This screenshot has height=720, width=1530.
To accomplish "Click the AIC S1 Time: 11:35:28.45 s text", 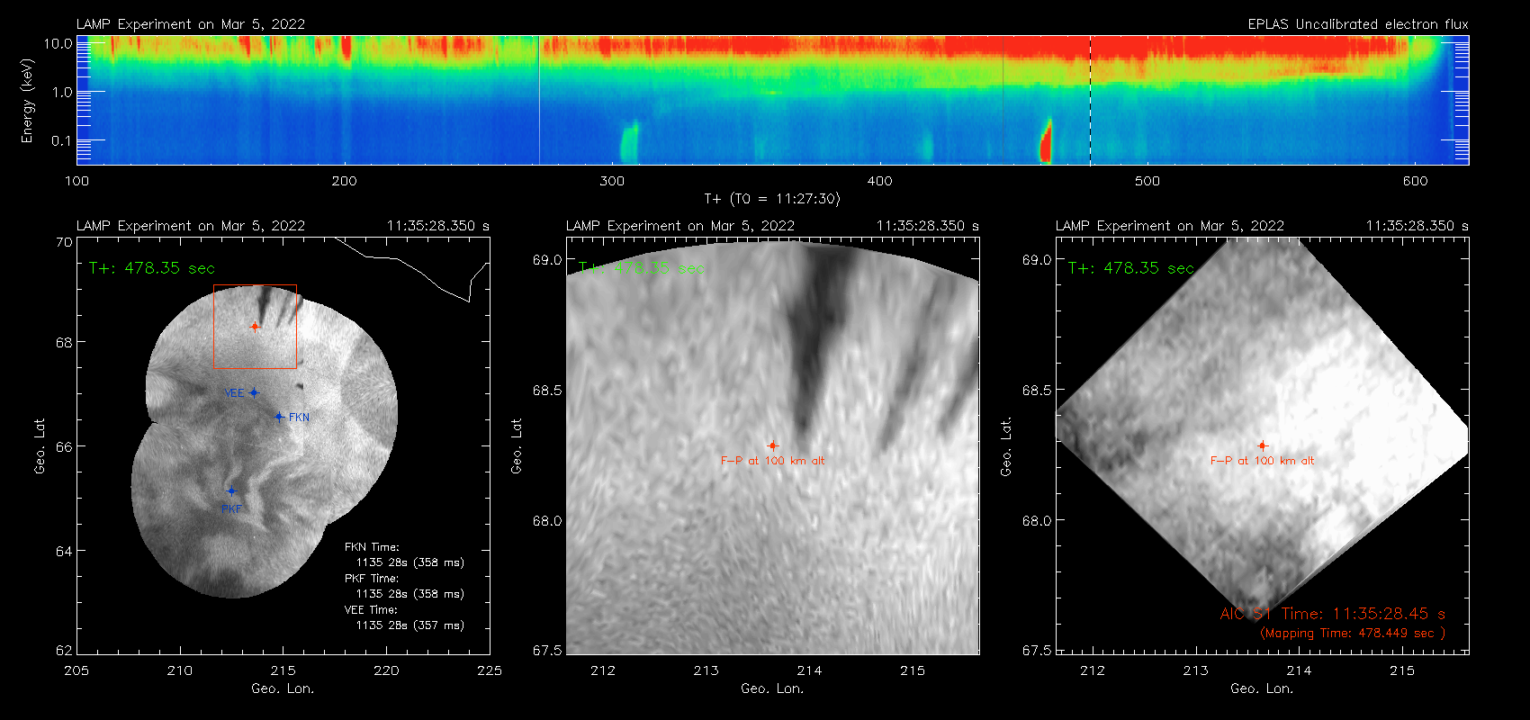I will (x=1333, y=614).
